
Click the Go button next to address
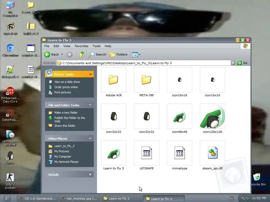point(242,63)
